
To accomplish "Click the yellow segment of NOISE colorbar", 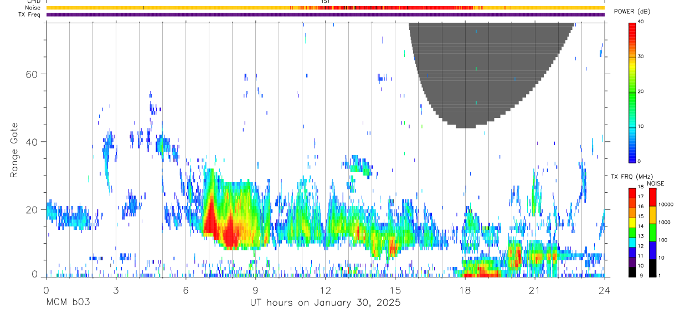I will point(652,215).
